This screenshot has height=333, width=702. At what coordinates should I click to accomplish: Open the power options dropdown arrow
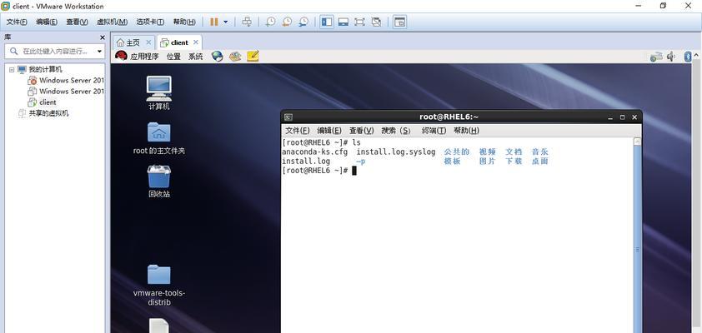point(225,22)
